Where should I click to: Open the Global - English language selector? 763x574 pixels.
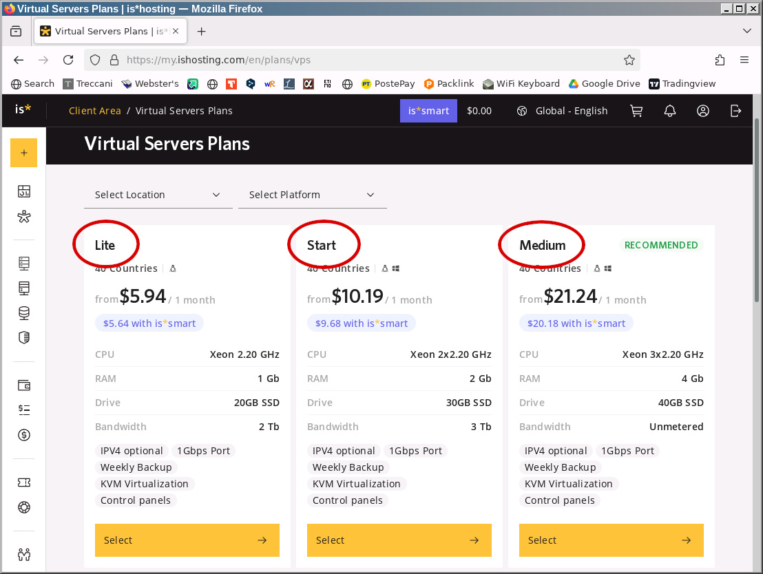[562, 111]
